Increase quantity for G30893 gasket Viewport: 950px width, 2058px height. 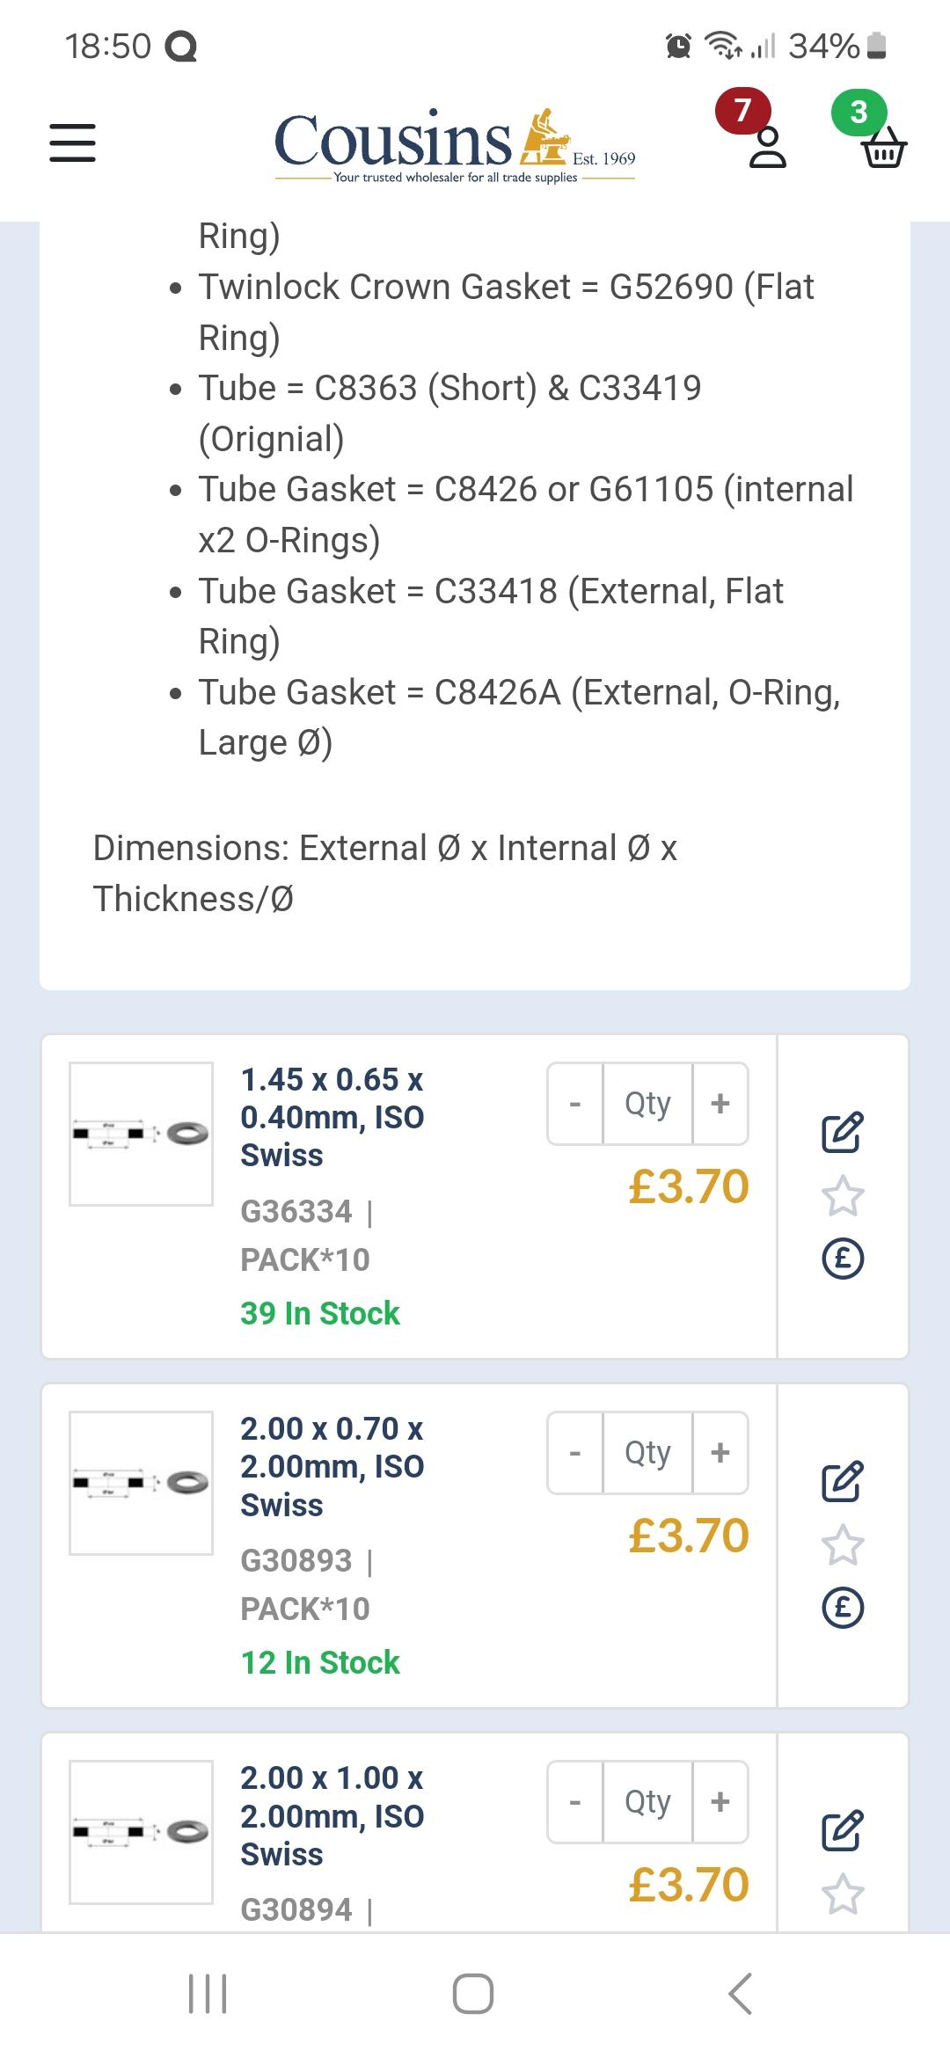click(720, 1452)
